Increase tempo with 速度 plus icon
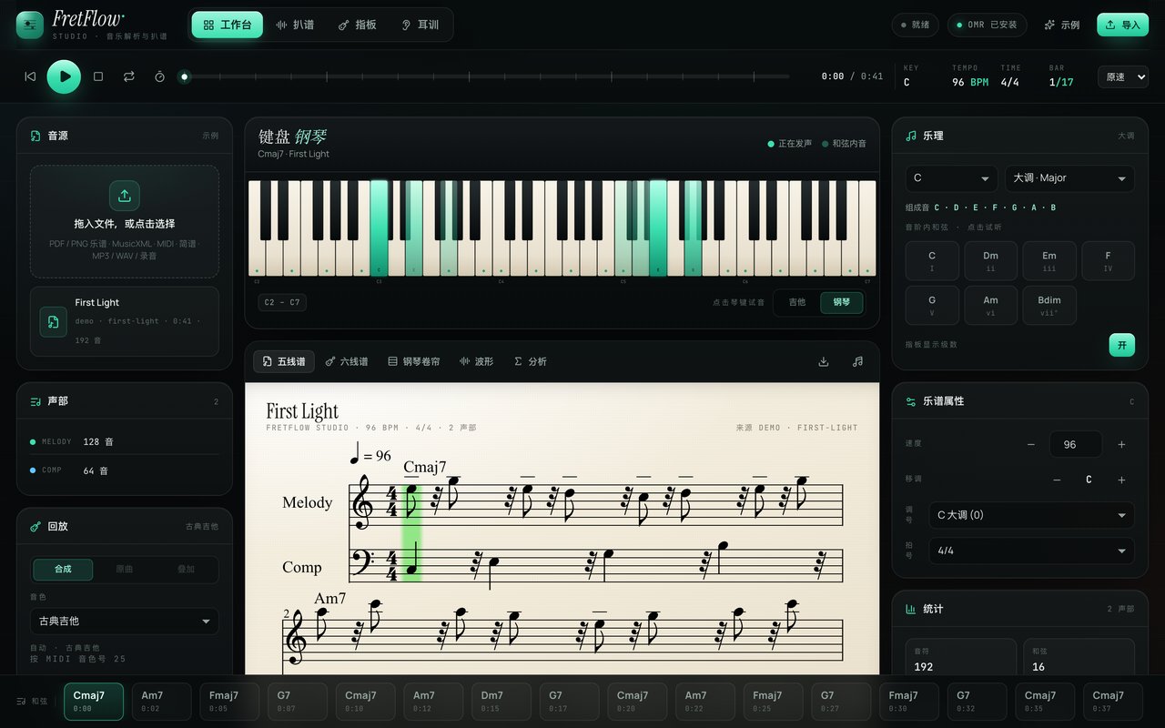This screenshot has height=728, width=1165. (1121, 444)
